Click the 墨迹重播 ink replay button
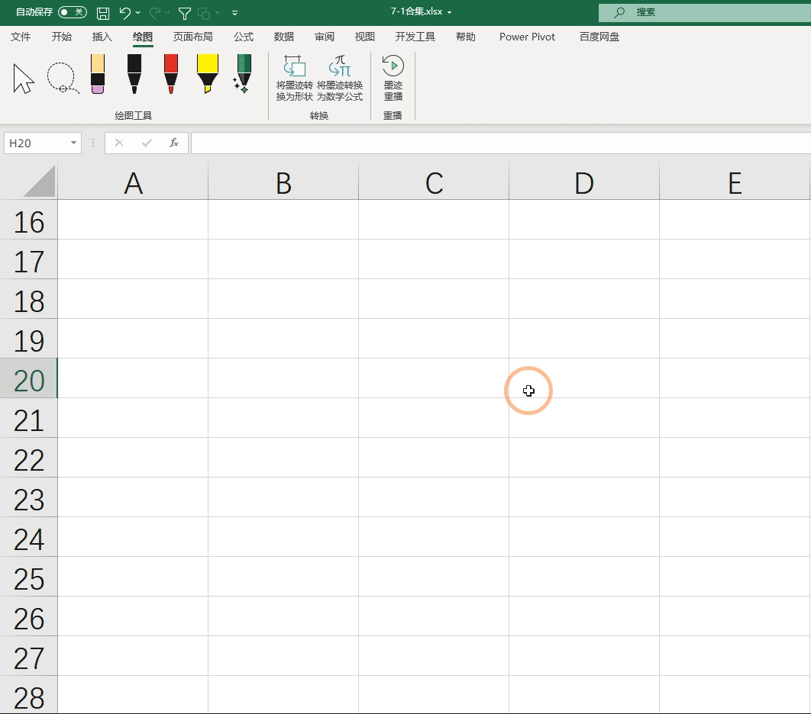The height and width of the screenshot is (714, 811). click(x=393, y=79)
